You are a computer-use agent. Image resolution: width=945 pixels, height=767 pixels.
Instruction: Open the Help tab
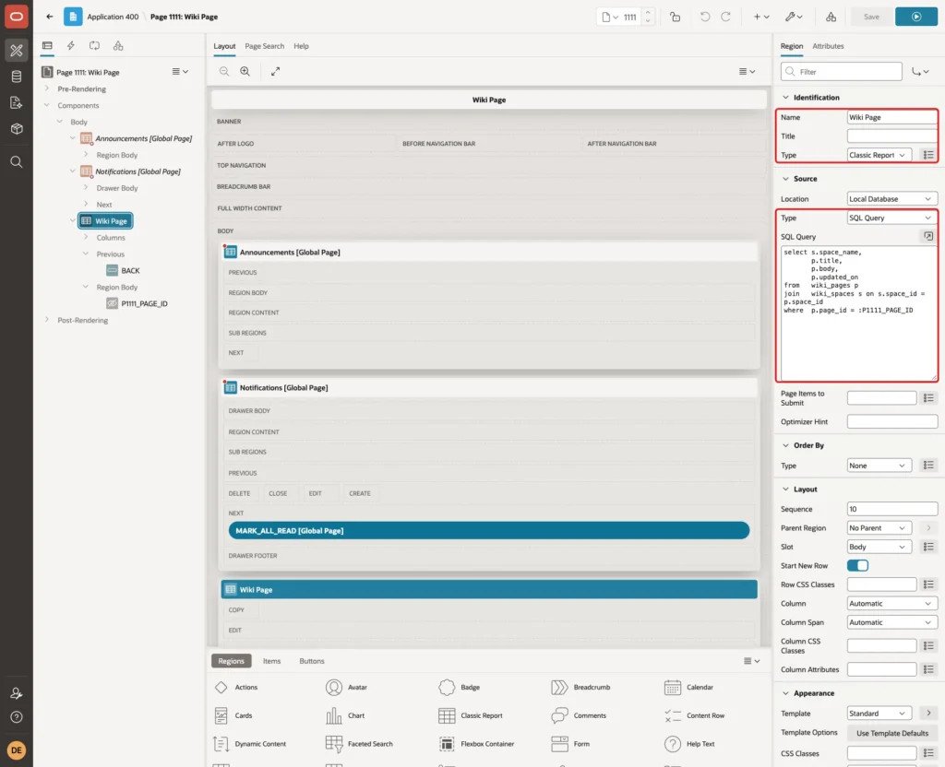(302, 46)
